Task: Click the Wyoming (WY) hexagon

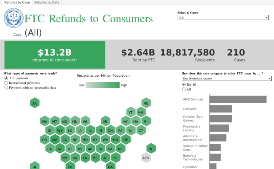Action: pyautogui.click(x=60, y=131)
